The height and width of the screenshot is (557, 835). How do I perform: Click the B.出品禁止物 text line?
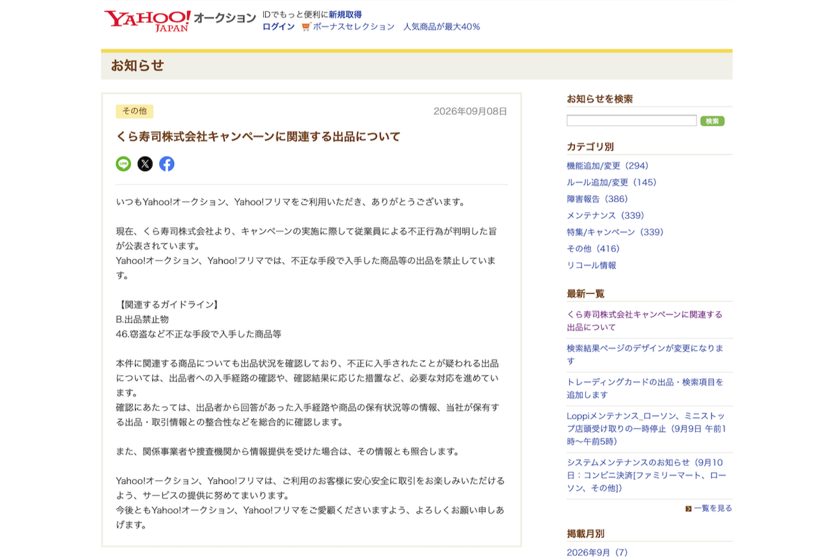[x=142, y=319]
